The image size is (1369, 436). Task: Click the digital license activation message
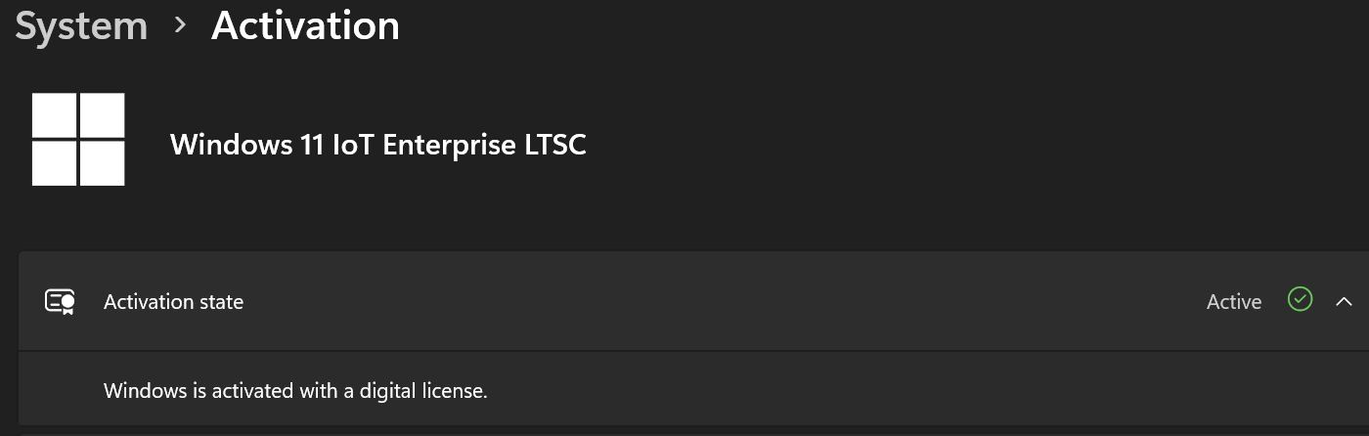pyautogui.click(x=295, y=391)
